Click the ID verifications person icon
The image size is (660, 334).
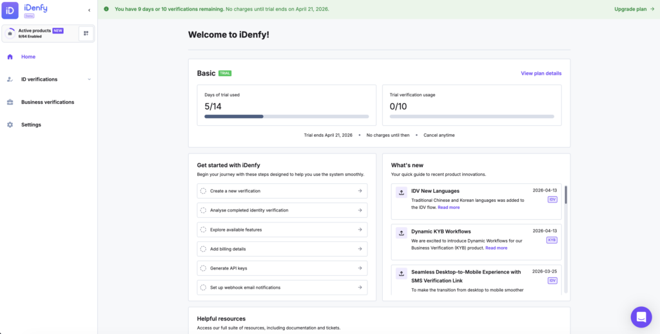point(10,79)
